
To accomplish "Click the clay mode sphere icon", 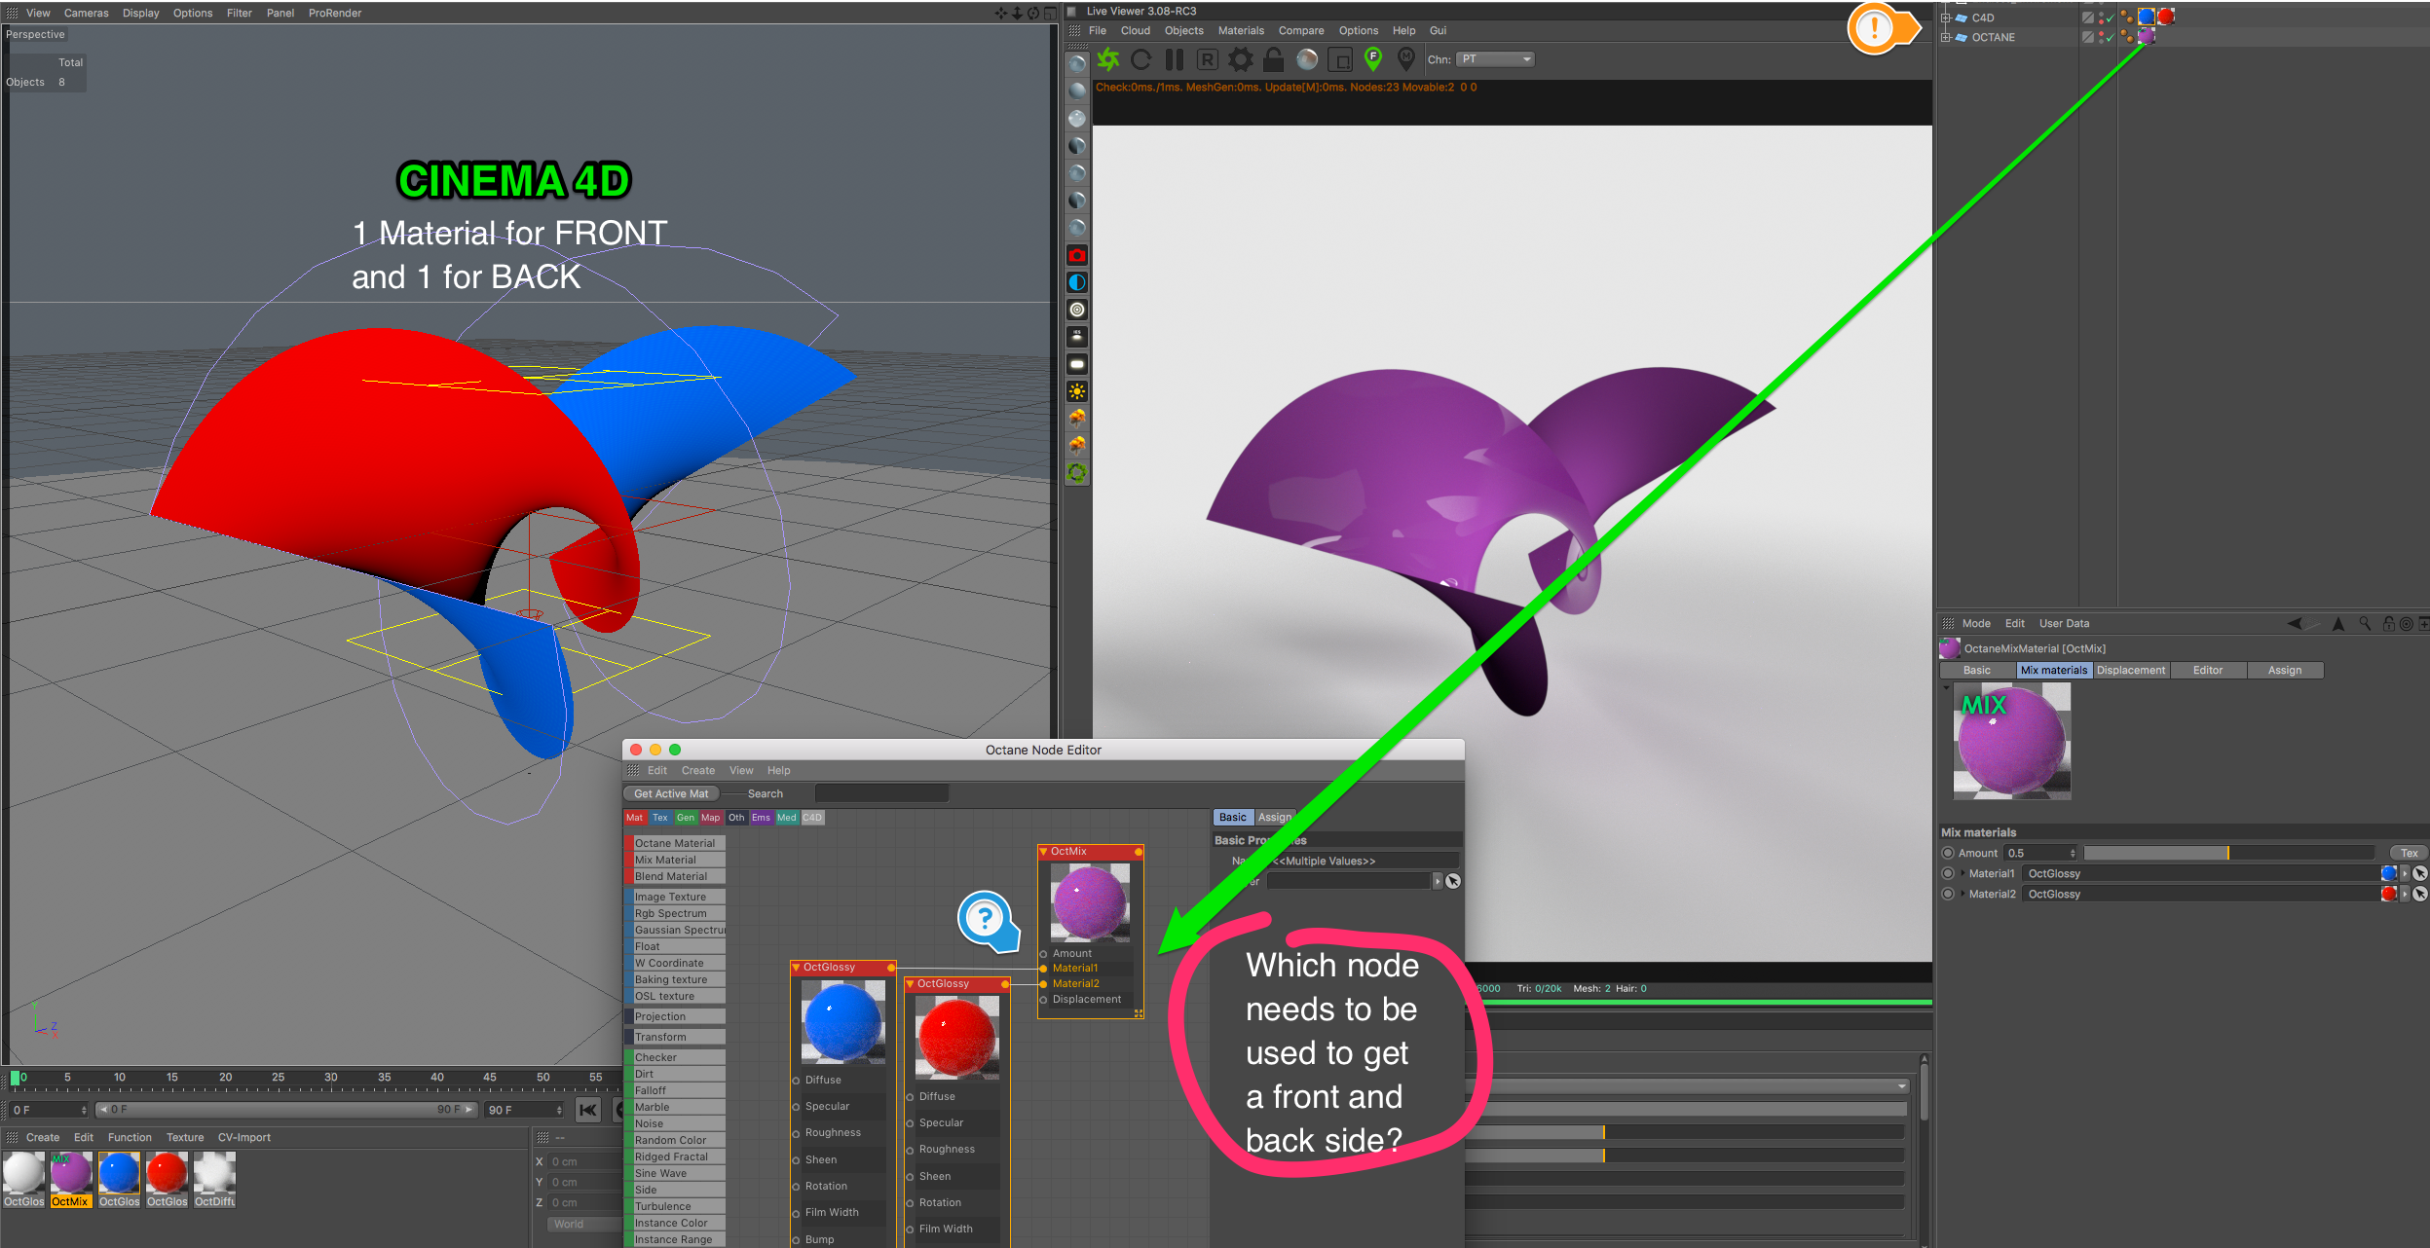I will [x=1307, y=59].
